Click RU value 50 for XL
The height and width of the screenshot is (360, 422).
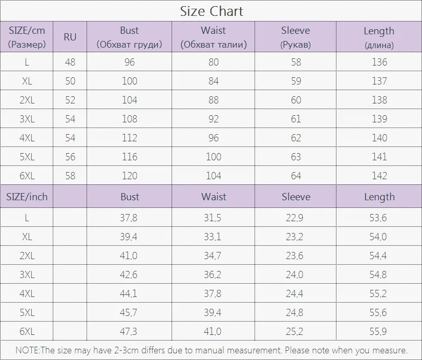tap(70, 81)
